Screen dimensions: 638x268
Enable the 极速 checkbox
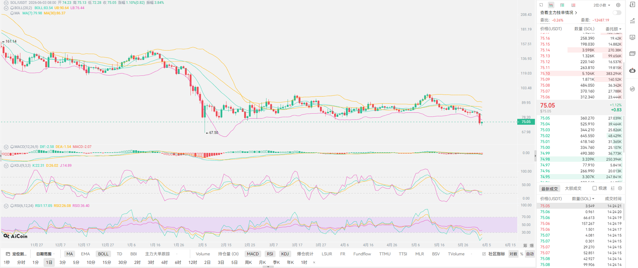click(x=595, y=188)
